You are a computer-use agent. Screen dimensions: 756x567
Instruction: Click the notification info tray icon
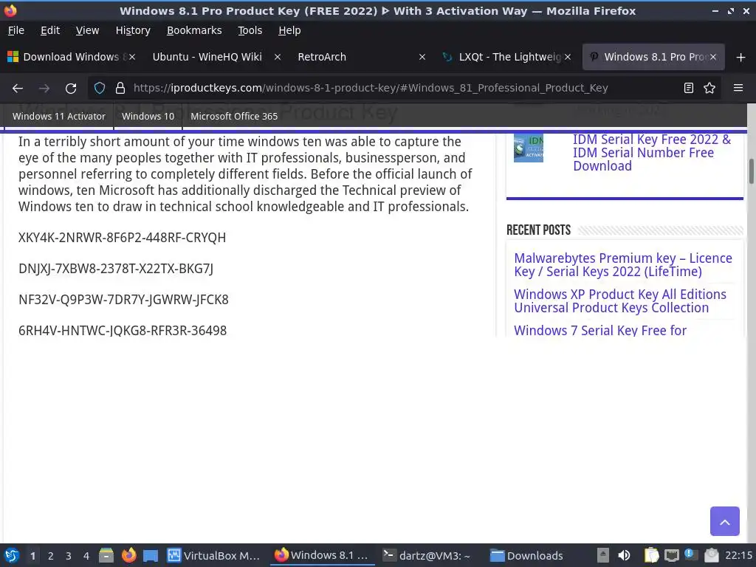689,554
